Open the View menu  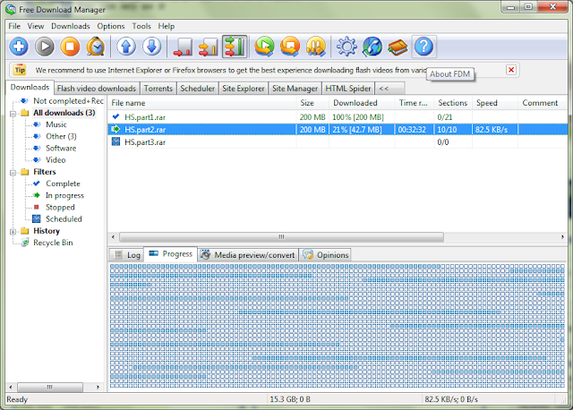click(x=36, y=26)
